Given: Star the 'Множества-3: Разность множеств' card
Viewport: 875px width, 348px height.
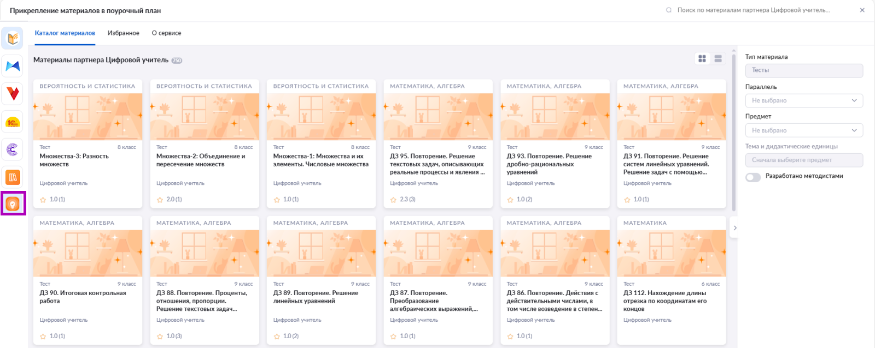Looking at the screenshot, I should pyautogui.click(x=43, y=200).
